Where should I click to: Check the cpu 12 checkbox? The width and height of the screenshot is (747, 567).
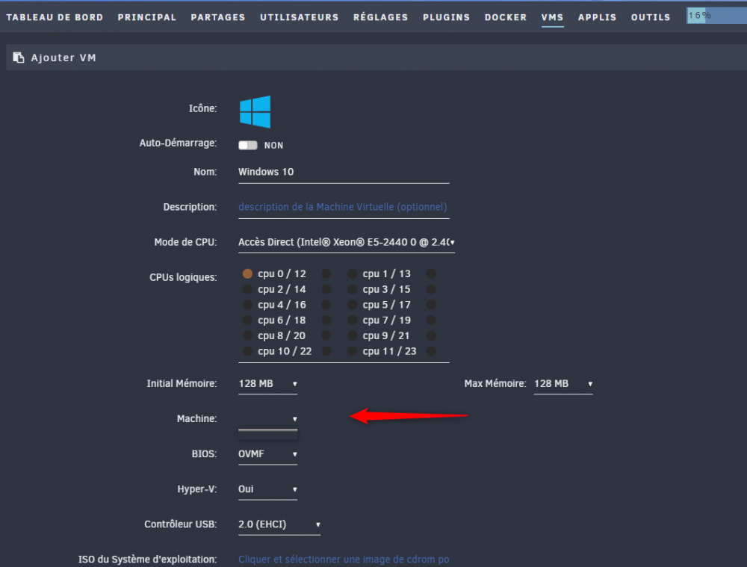coord(326,273)
